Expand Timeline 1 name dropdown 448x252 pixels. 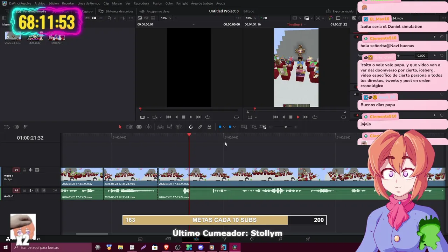304,24
